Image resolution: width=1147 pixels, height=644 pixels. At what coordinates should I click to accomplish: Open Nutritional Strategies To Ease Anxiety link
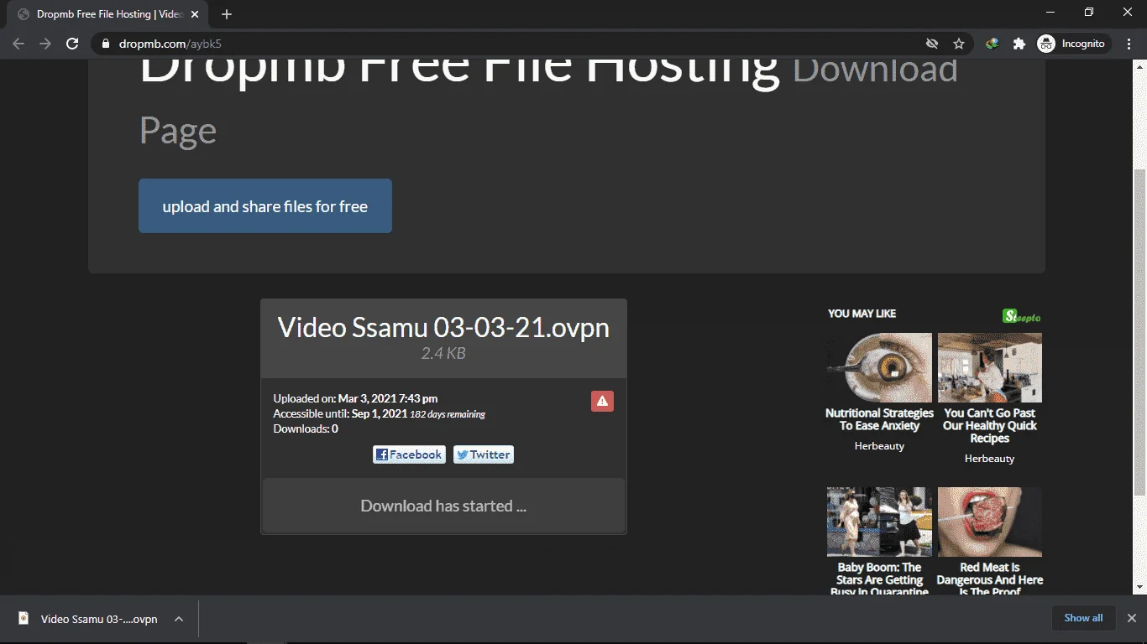tap(879, 419)
